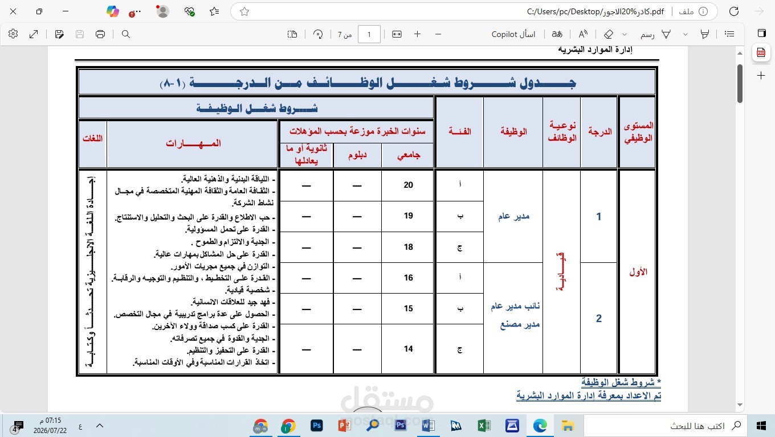
Task: Click Ask Copilot (اسأل Copilot) button
Action: (x=514, y=34)
